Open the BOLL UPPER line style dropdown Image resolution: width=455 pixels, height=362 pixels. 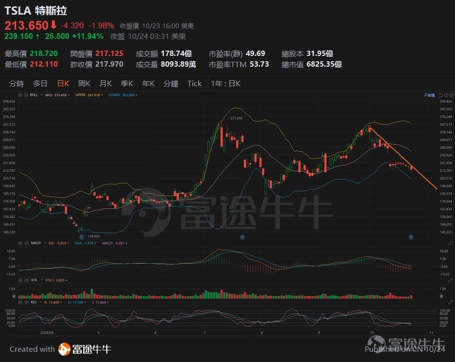tap(102, 95)
